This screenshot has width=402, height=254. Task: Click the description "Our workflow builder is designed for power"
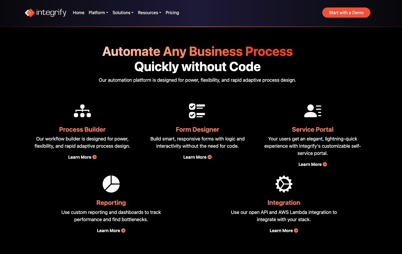(x=82, y=142)
